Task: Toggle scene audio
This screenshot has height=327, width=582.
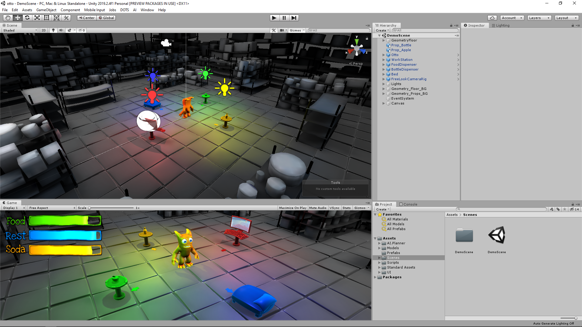Action: coord(61,30)
